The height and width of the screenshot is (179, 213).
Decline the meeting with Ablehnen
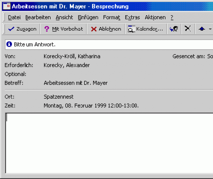(106, 29)
